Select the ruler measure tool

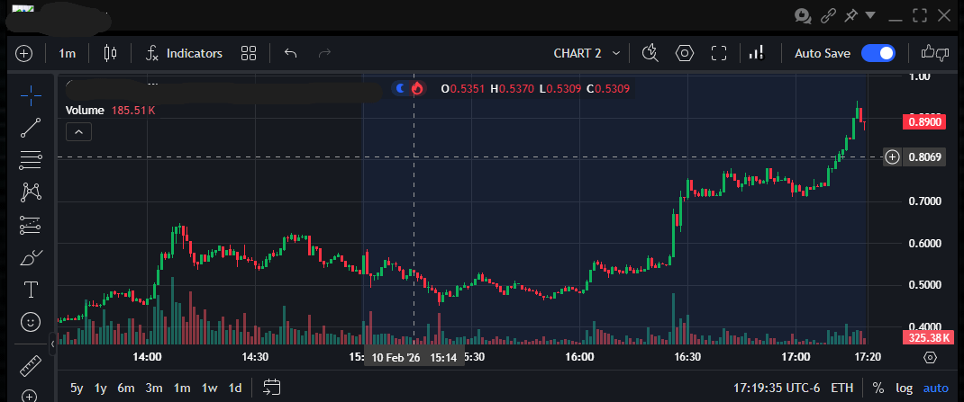(x=31, y=366)
